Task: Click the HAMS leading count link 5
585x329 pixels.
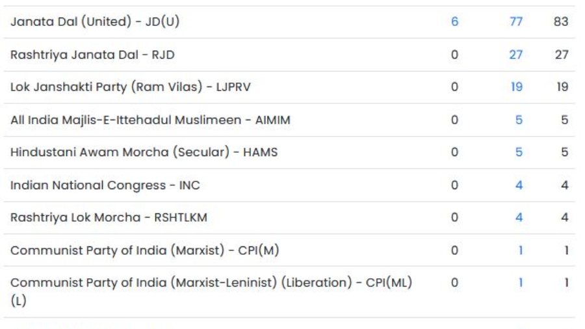Action: click(x=519, y=152)
